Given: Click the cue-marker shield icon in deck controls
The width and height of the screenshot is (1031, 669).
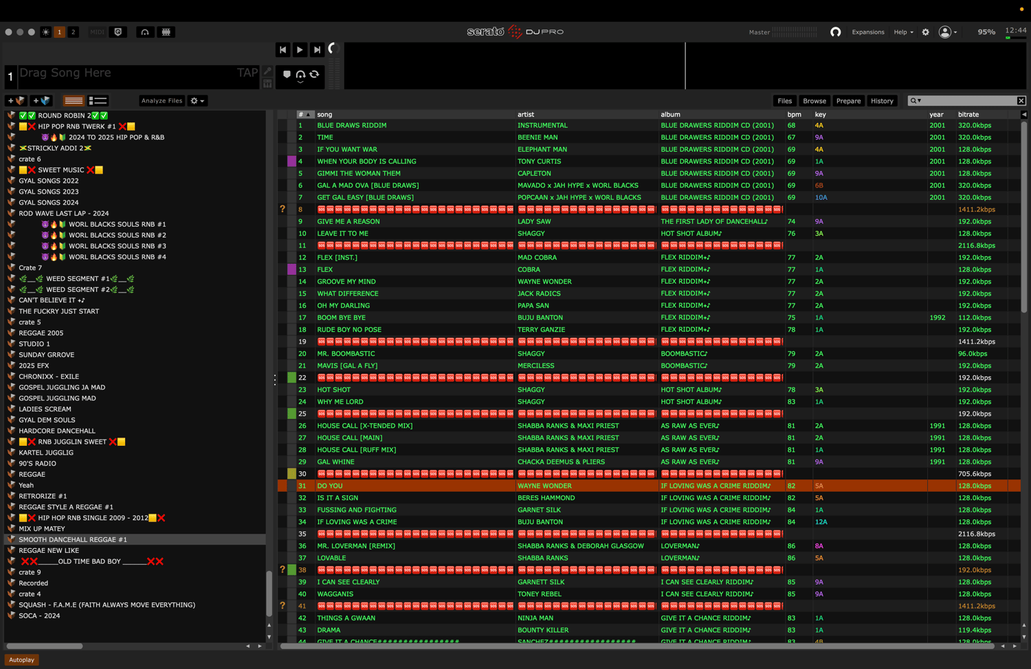Looking at the screenshot, I should (287, 74).
